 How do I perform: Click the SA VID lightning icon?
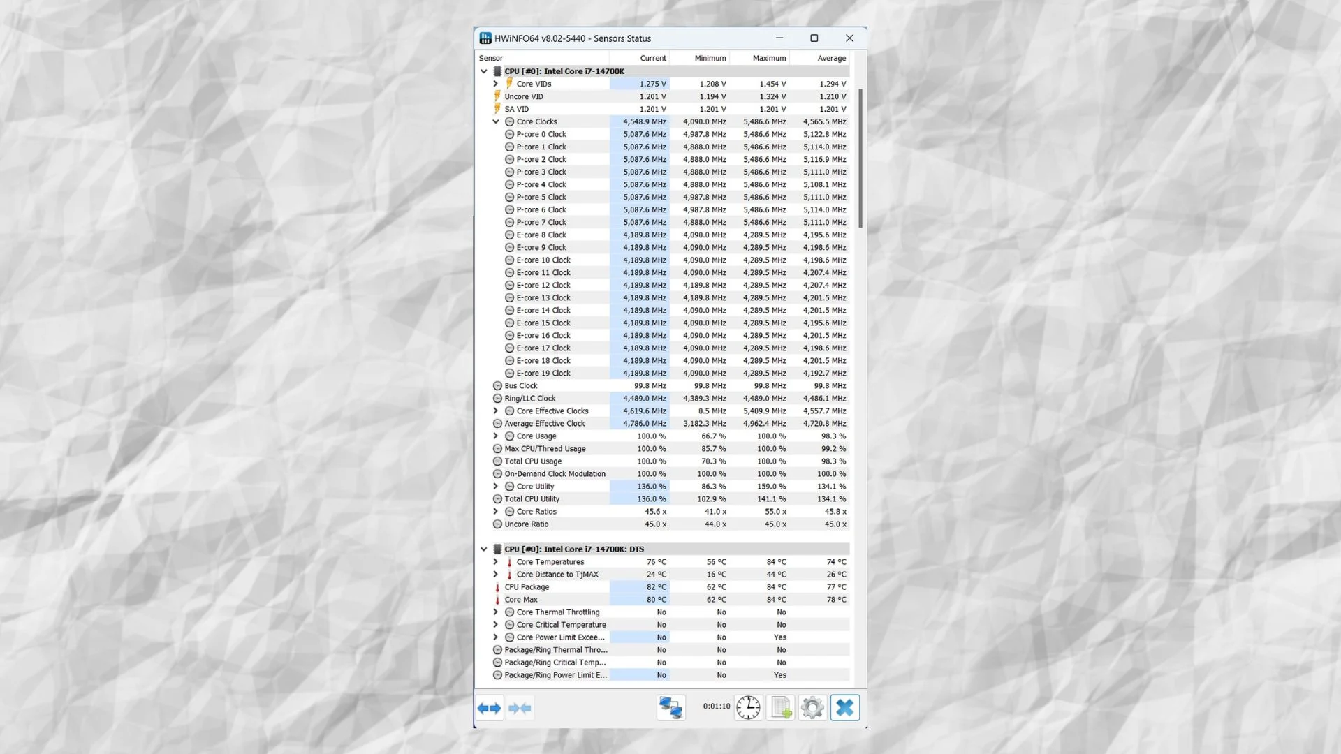point(497,109)
